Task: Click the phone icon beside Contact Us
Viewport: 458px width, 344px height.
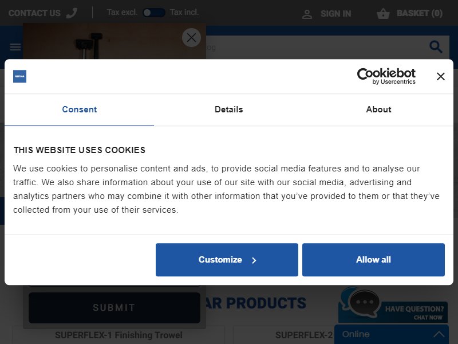Action: (x=72, y=13)
